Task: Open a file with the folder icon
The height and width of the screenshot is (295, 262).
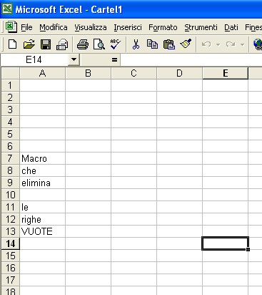Action: tap(29, 44)
